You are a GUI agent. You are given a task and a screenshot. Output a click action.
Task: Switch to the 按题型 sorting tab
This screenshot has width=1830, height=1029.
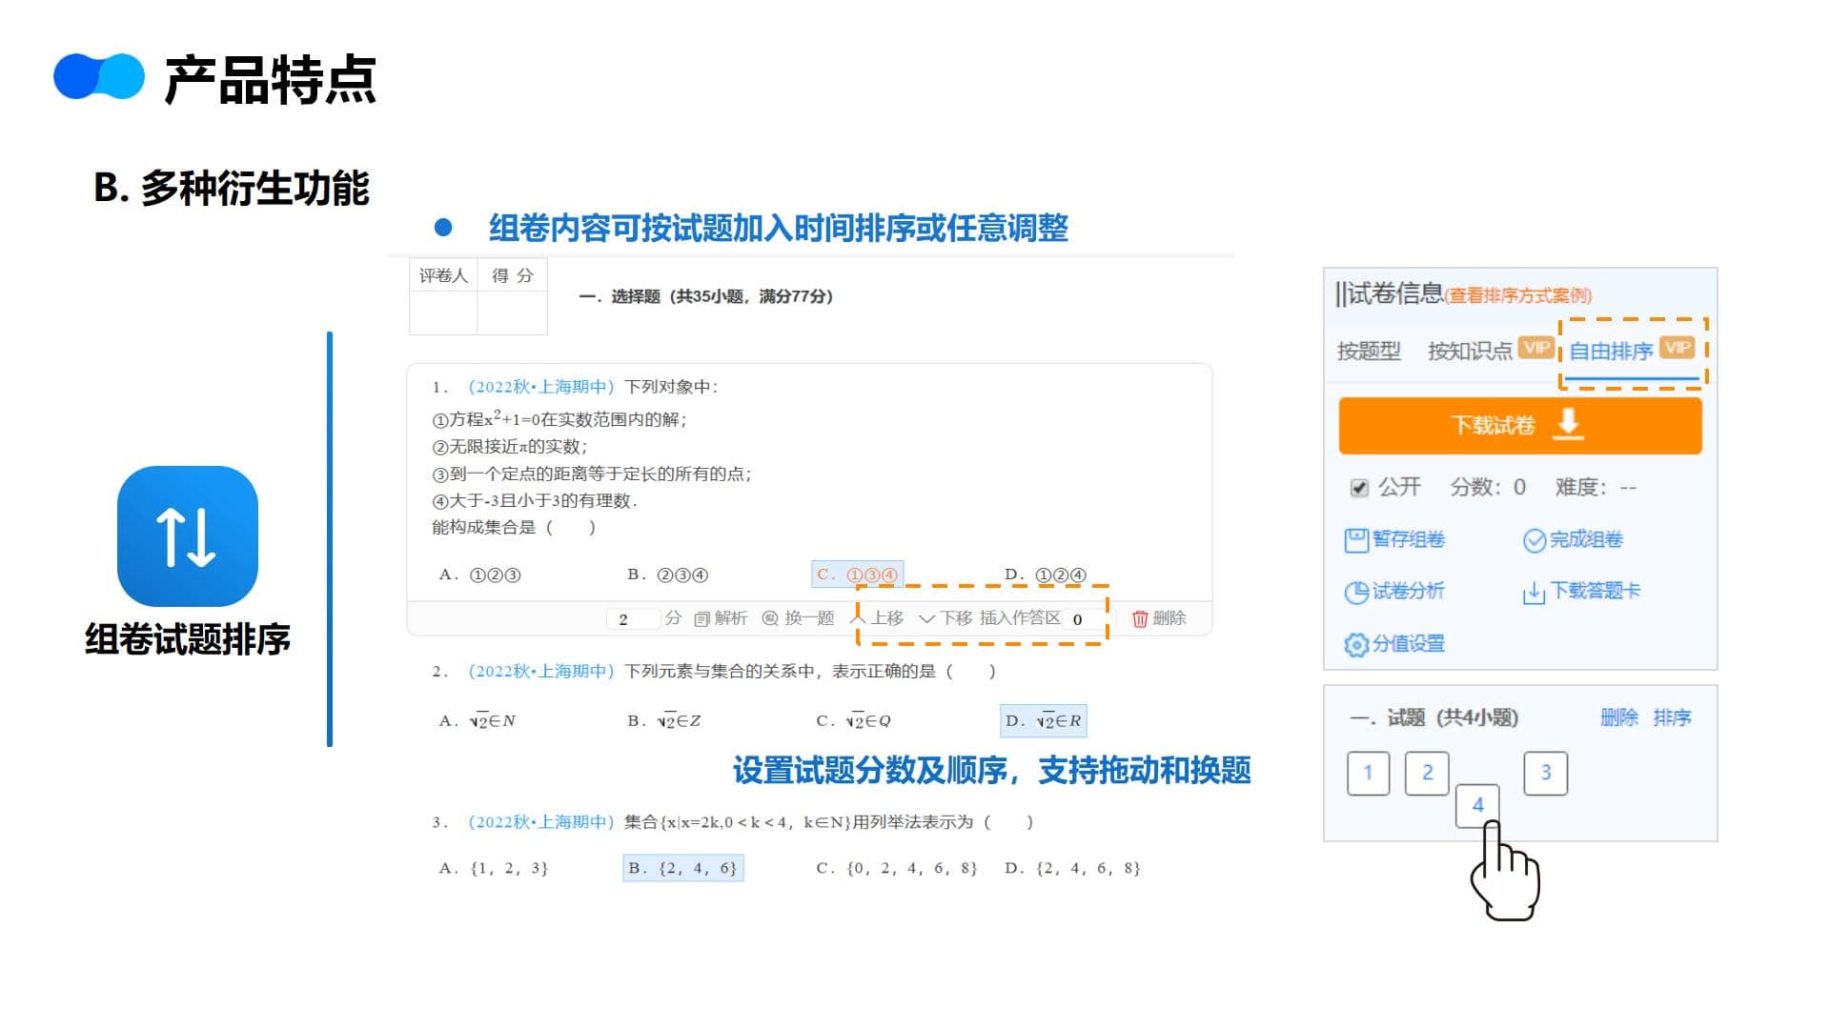(1369, 352)
